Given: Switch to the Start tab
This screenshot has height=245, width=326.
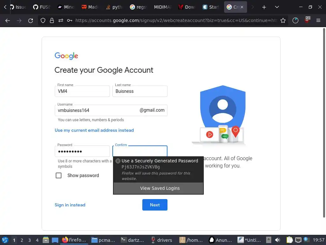Looking at the screenshot, I should coord(210,7).
